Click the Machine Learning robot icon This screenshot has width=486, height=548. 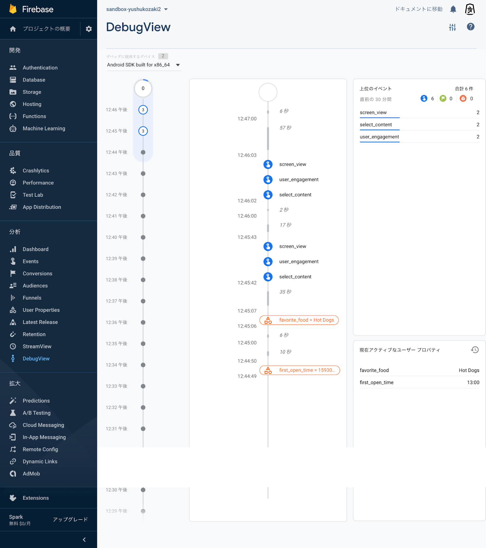13,128
